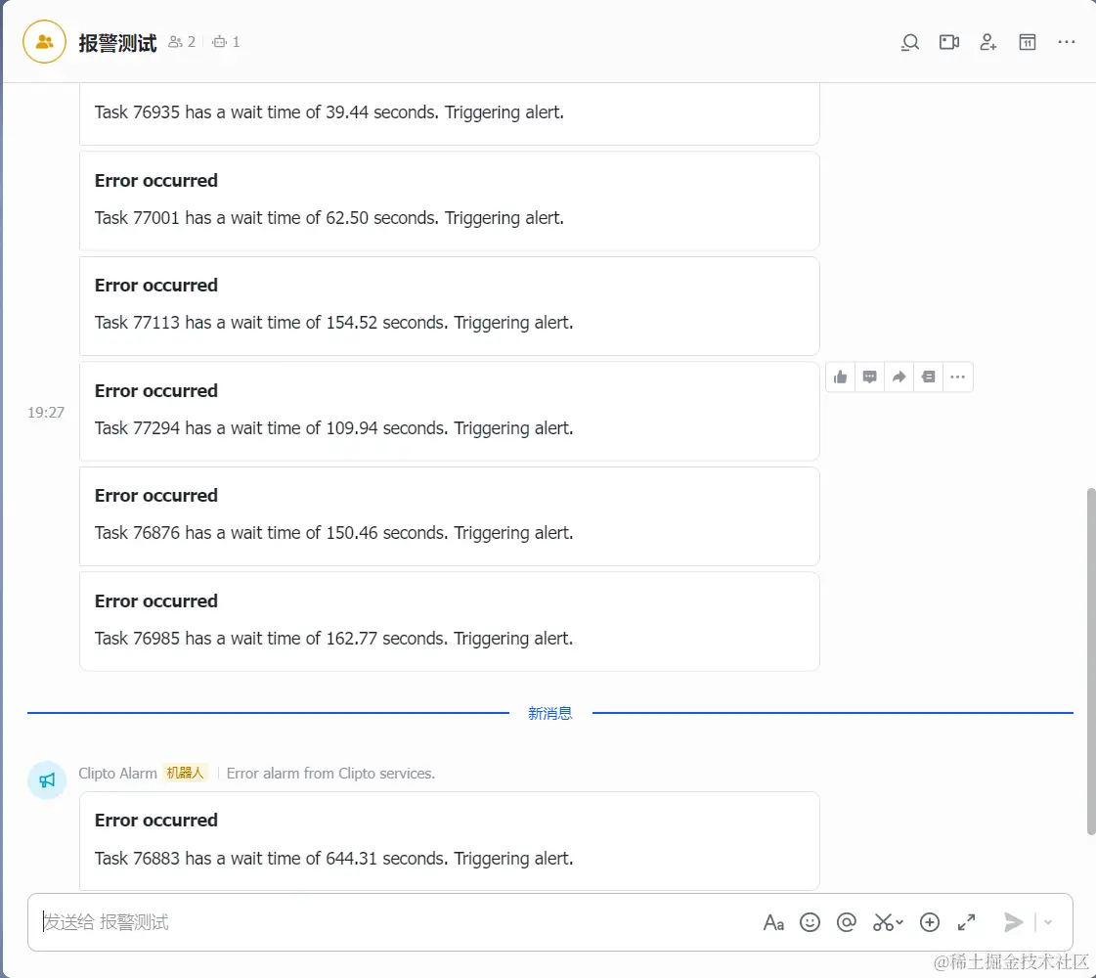Pin or flag the Task 77294 message
The height and width of the screenshot is (978, 1096).
pyautogui.click(x=928, y=377)
